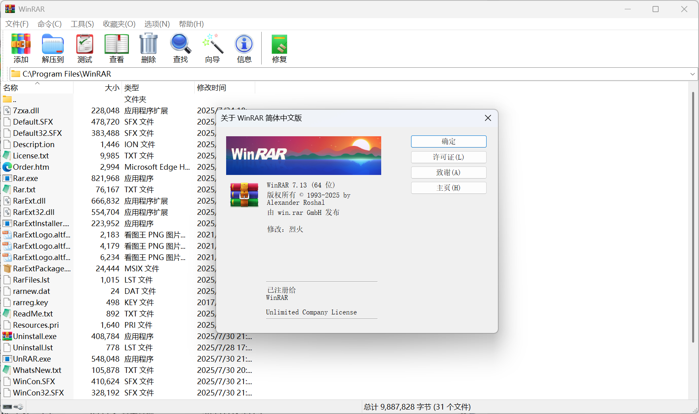This screenshot has width=699, height=414.
Task: Expand the address path dropdown arrow
Action: [693, 74]
